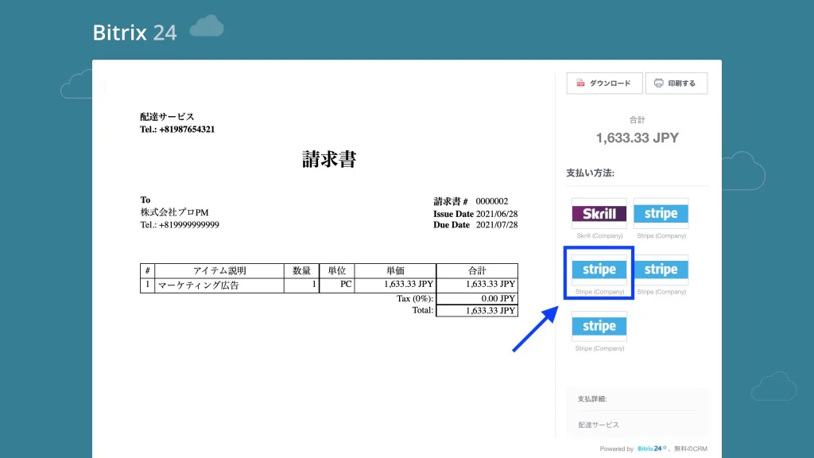Viewport: 814px width, 458px height.
Task: Select the Skrill payment logo
Action: click(599, 213)
